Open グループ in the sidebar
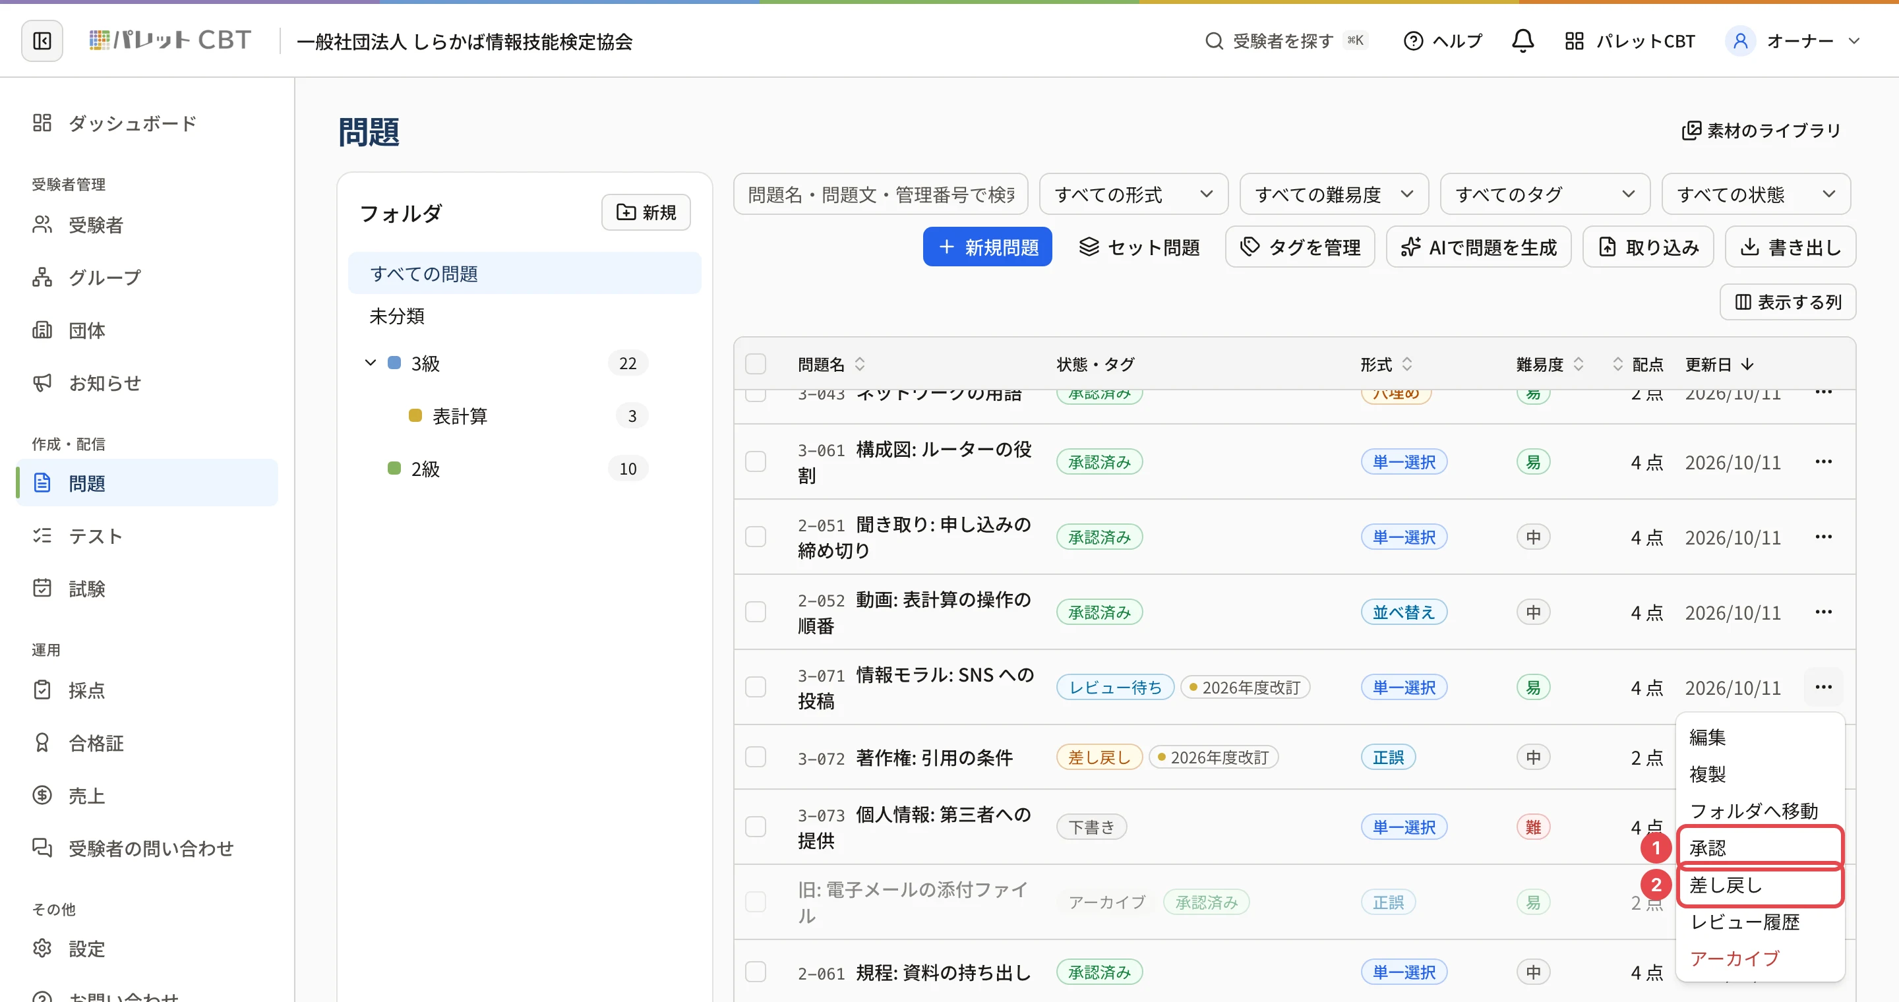Viewport: 1899px width, 1002px height. tap(148, 277)
